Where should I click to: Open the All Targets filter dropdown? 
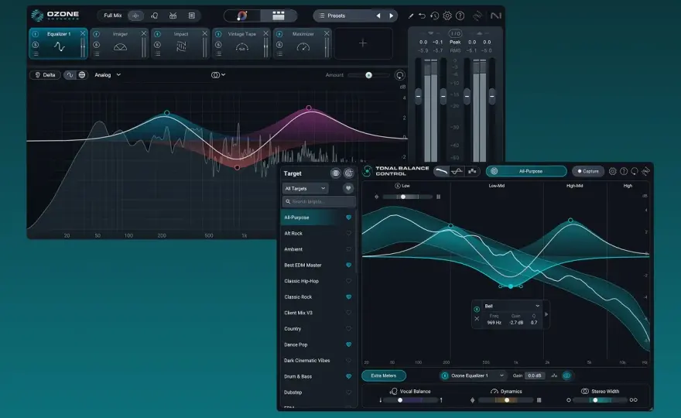click(x=306, y=189)
